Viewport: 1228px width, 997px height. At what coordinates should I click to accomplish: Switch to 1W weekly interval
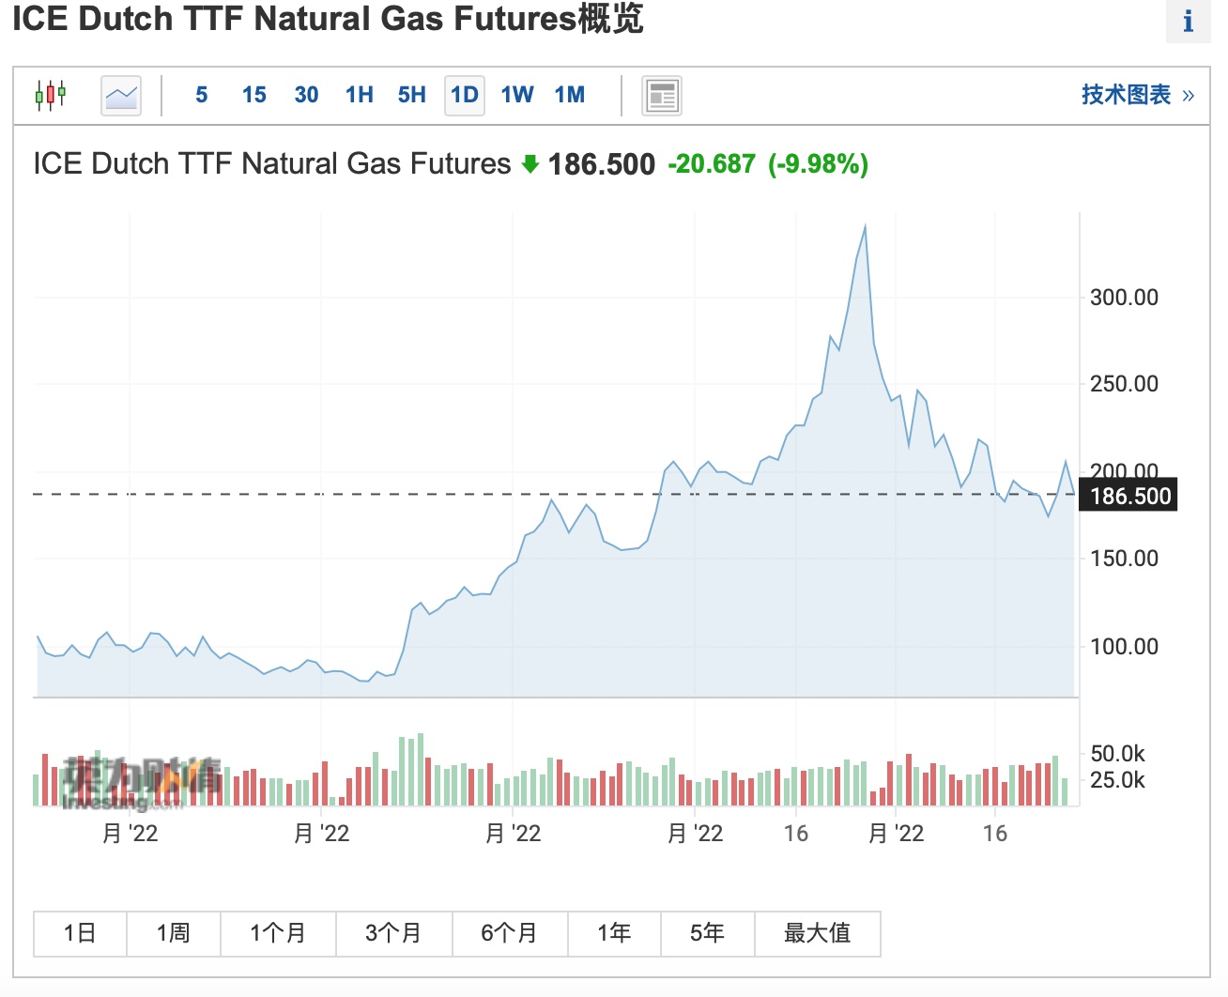(517, 95)
